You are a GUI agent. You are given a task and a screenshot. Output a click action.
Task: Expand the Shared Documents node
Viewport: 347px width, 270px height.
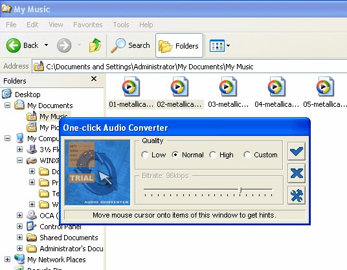(x=19, y=237)
